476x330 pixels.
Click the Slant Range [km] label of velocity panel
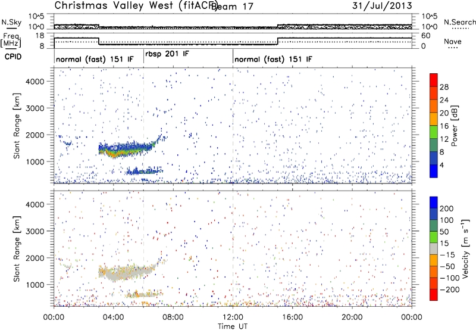tap(17, 248)
